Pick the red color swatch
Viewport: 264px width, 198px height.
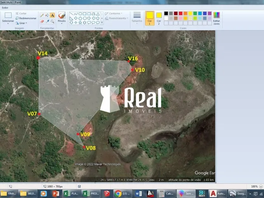tap(181, 13)
